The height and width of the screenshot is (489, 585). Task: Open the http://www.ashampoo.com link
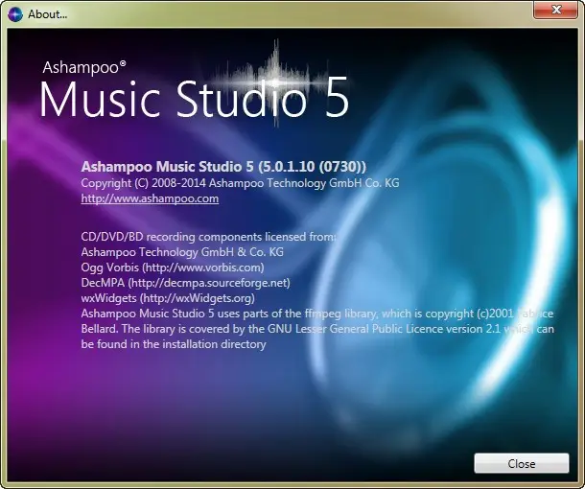pos(150,198)
